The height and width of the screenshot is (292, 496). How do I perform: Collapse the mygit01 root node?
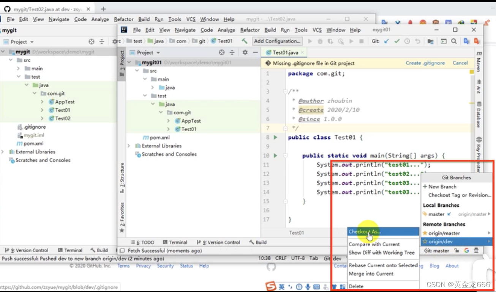click(x=130, y=63)
